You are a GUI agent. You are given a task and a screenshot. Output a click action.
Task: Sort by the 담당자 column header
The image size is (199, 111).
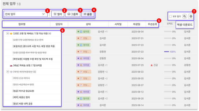click(59, 24)
